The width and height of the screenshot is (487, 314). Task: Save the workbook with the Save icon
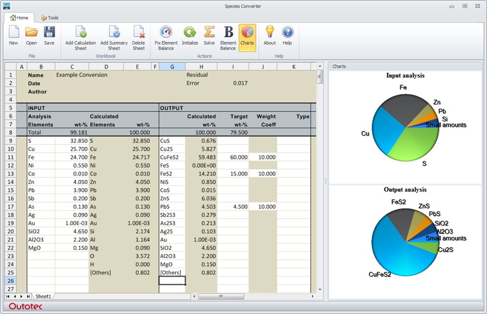point(49,36)
